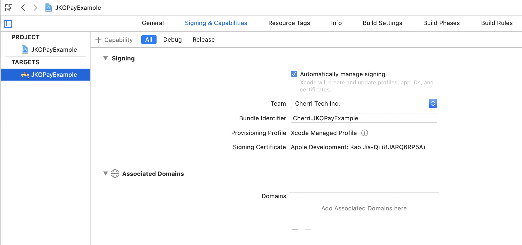Open the related items grid menu
Viewport: 522px width, 245px height.
pyautogui.click(x=9, y=8)
